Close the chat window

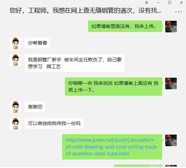tap(181, 2)
